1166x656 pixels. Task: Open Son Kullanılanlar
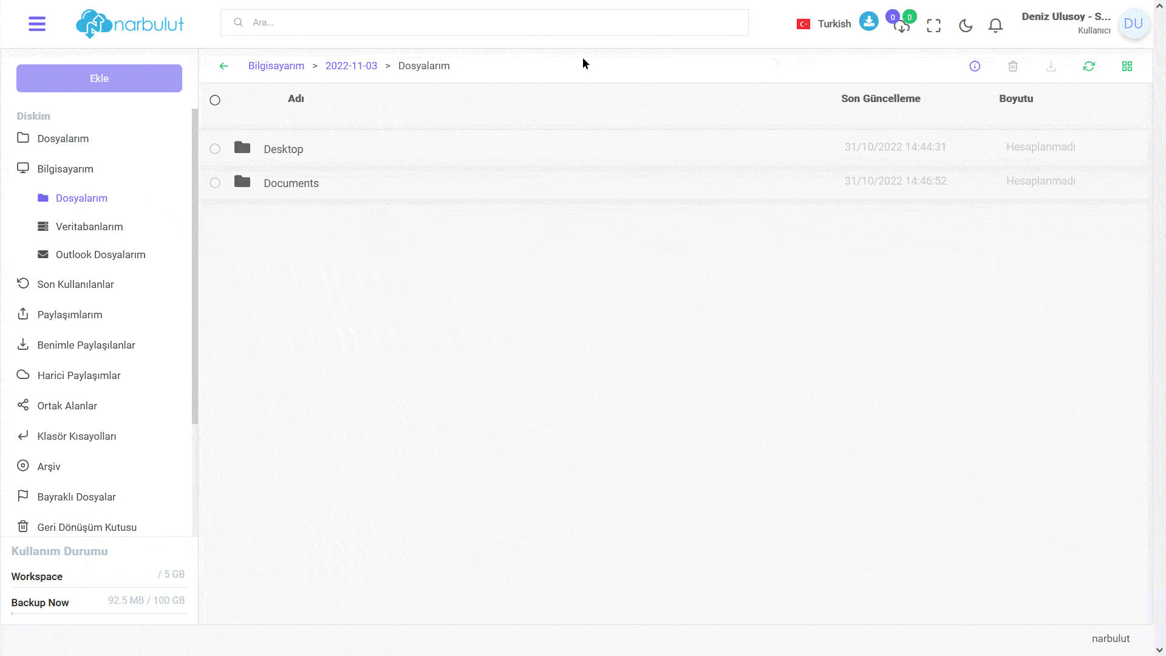[75, 284]
